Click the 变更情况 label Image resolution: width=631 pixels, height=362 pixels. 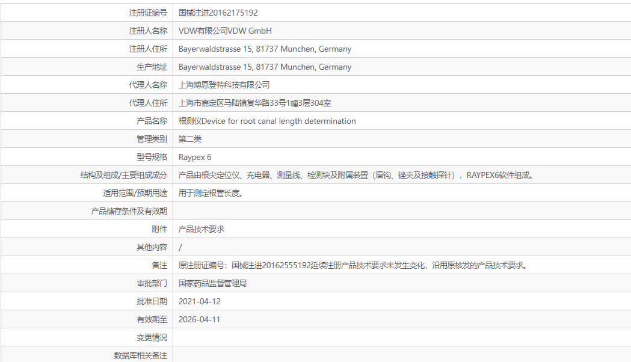[x=152, y=337]
